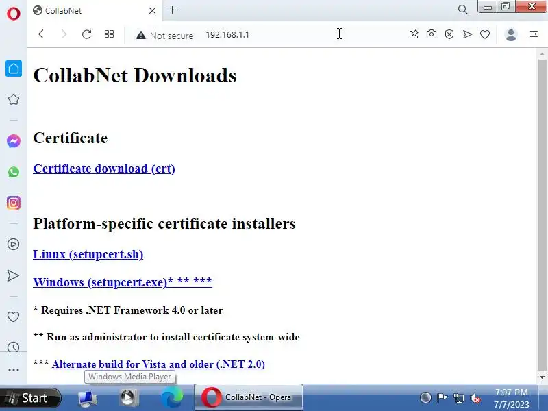Open the My Flow send icon in toolbar
The width and height of the screenshot is (548, 411).
(467, 34)
